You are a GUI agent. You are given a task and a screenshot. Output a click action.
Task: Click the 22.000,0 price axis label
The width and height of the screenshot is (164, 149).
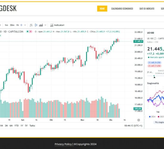(x=138, y=32)
